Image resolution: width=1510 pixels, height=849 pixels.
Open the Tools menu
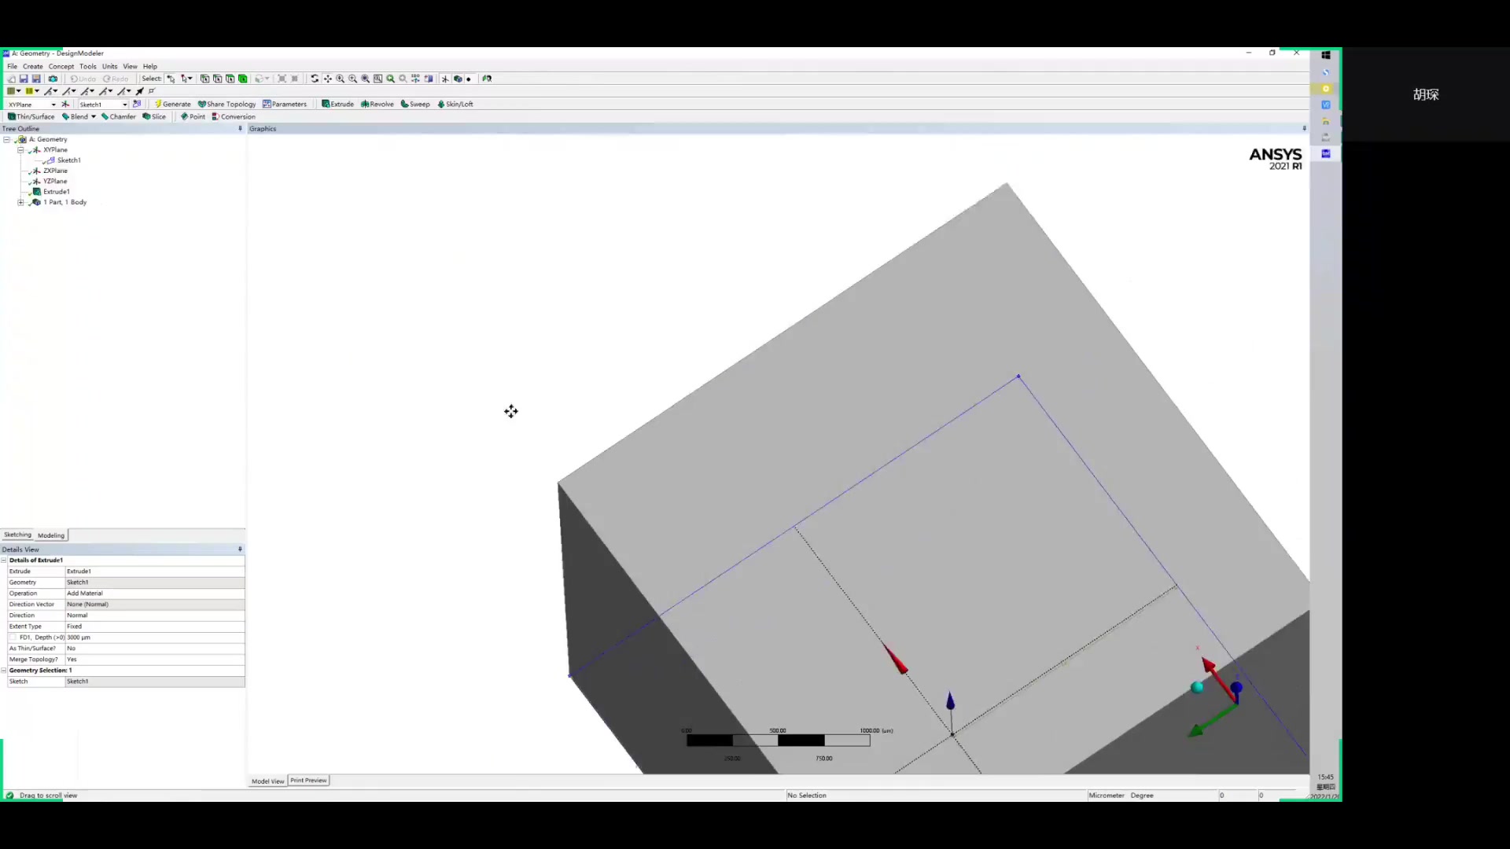(88, 66)
